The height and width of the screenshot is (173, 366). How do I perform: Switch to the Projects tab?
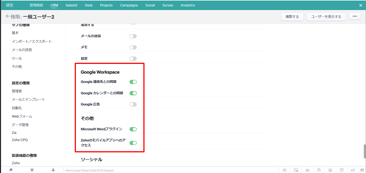tap(106, 5)
